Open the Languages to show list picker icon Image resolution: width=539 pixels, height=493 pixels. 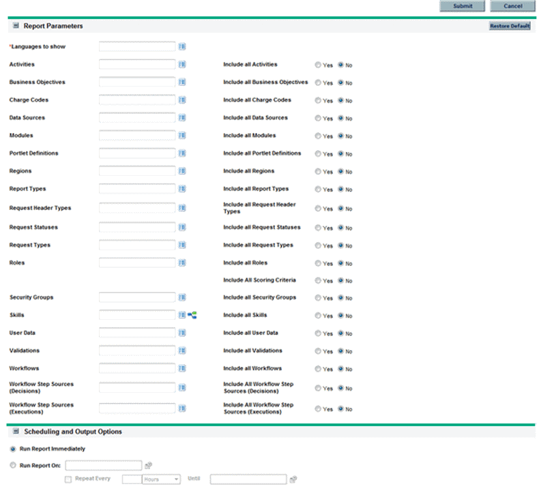[x=182, y=47]
